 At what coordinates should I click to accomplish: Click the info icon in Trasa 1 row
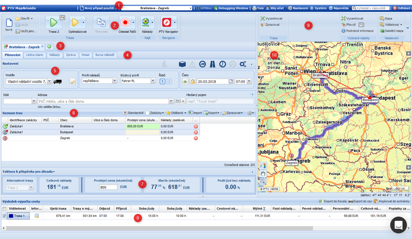[37, 216]
